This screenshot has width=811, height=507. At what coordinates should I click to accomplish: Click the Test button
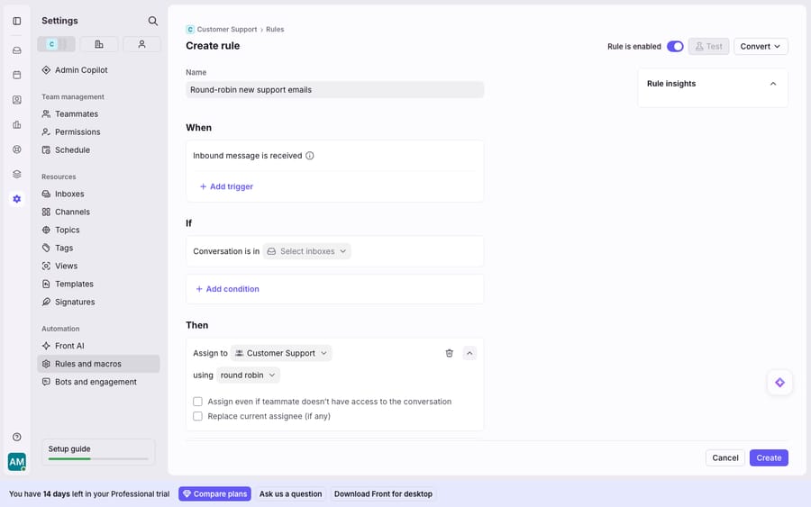708,47
